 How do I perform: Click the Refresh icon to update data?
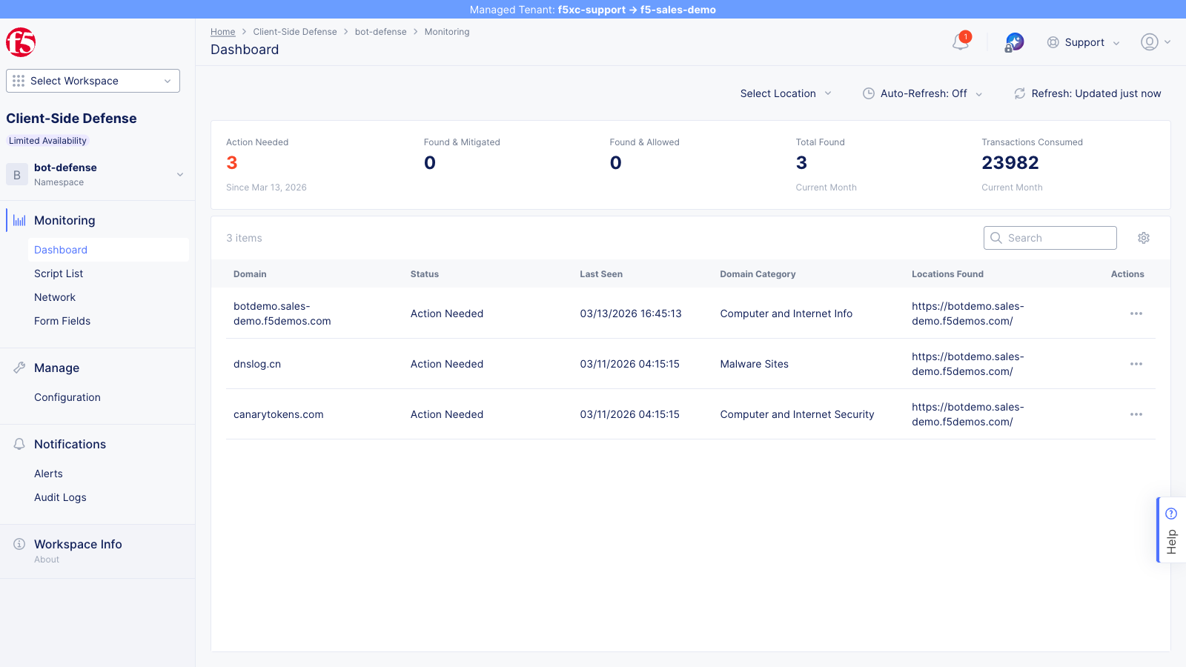(1019, 93)
